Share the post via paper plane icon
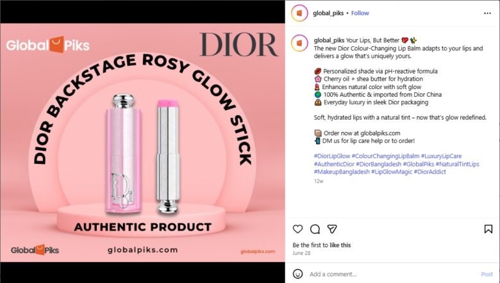This screenshot has height=283, width=500. click(332, 229)
